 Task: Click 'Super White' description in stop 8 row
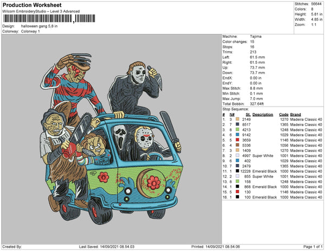click(263, 156)
